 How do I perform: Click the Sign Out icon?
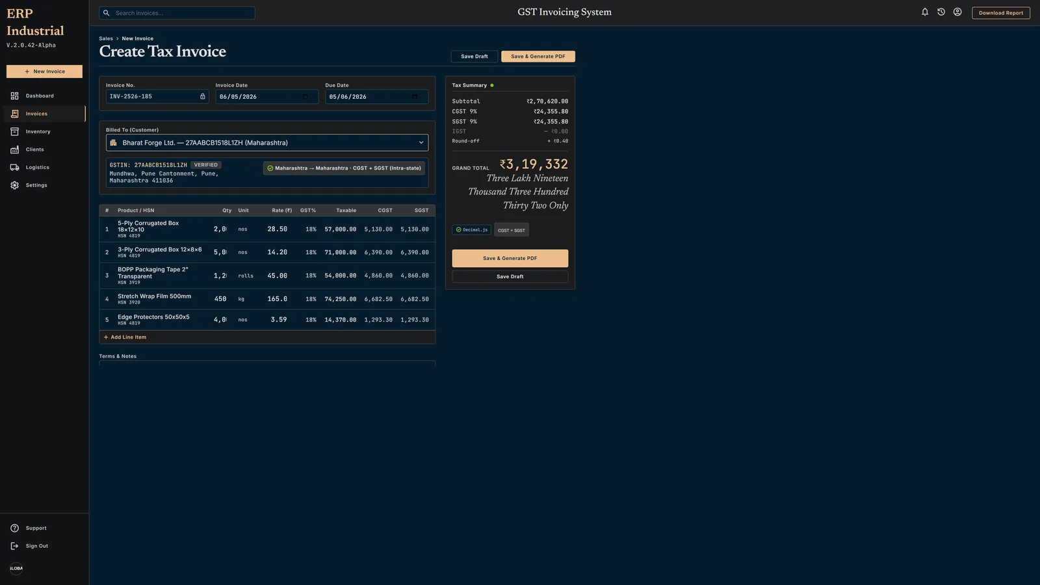pyautogui.click(x=14, y=546)
